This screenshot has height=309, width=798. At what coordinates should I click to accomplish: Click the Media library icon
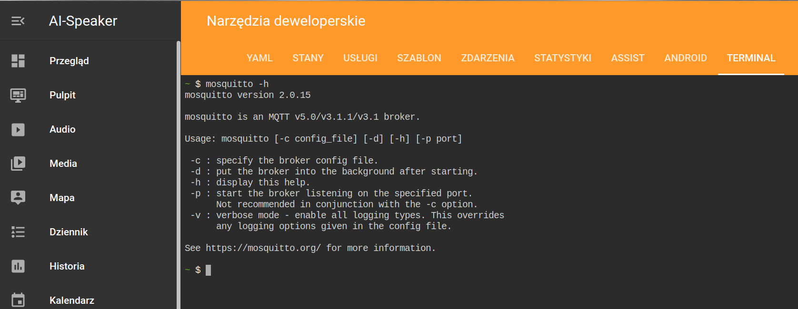pos(18,164)
